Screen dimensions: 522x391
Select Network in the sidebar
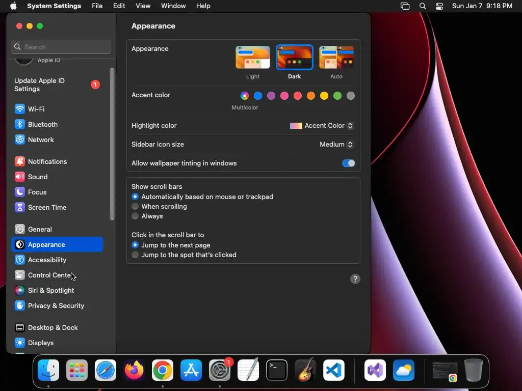click(x=57, y=139)
